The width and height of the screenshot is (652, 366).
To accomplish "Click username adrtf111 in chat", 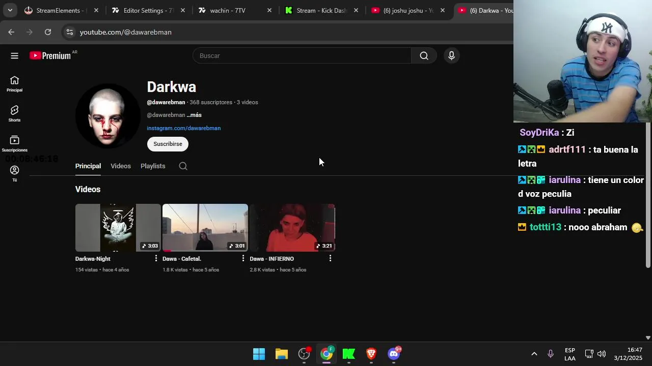I will [x=567, y=150].
